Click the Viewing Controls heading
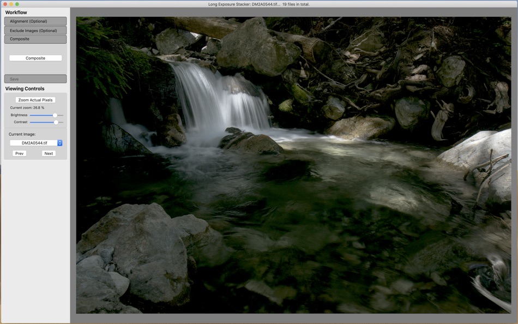 click(x=26, y=88)
